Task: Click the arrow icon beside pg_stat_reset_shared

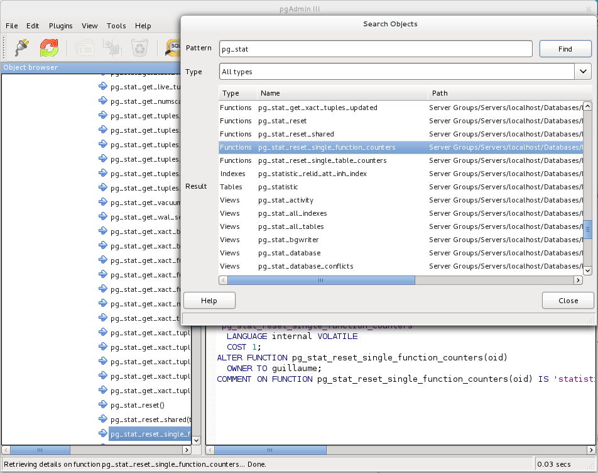Action: [x=103, y=420]
